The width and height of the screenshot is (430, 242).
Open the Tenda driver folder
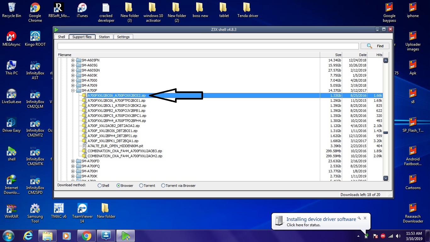[x=247, y=10]
